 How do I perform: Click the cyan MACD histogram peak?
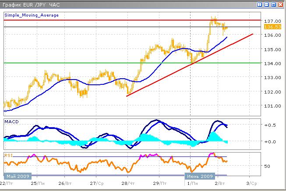(213, 134)
